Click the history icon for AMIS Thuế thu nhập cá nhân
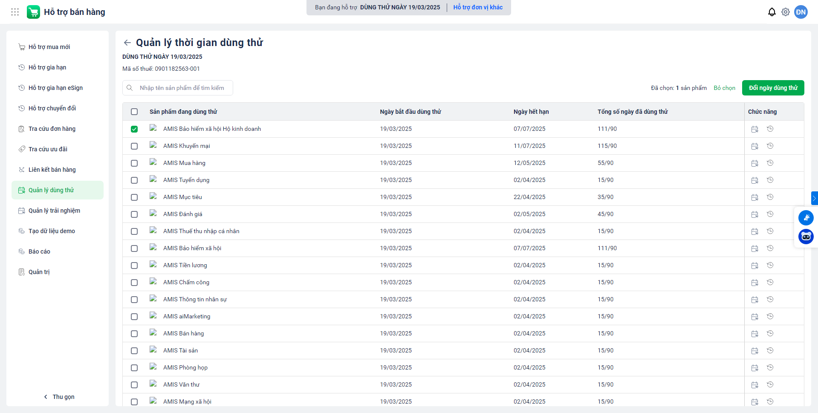Image resolution: width=818 pixels, height=413 pixels. [770, 231]
